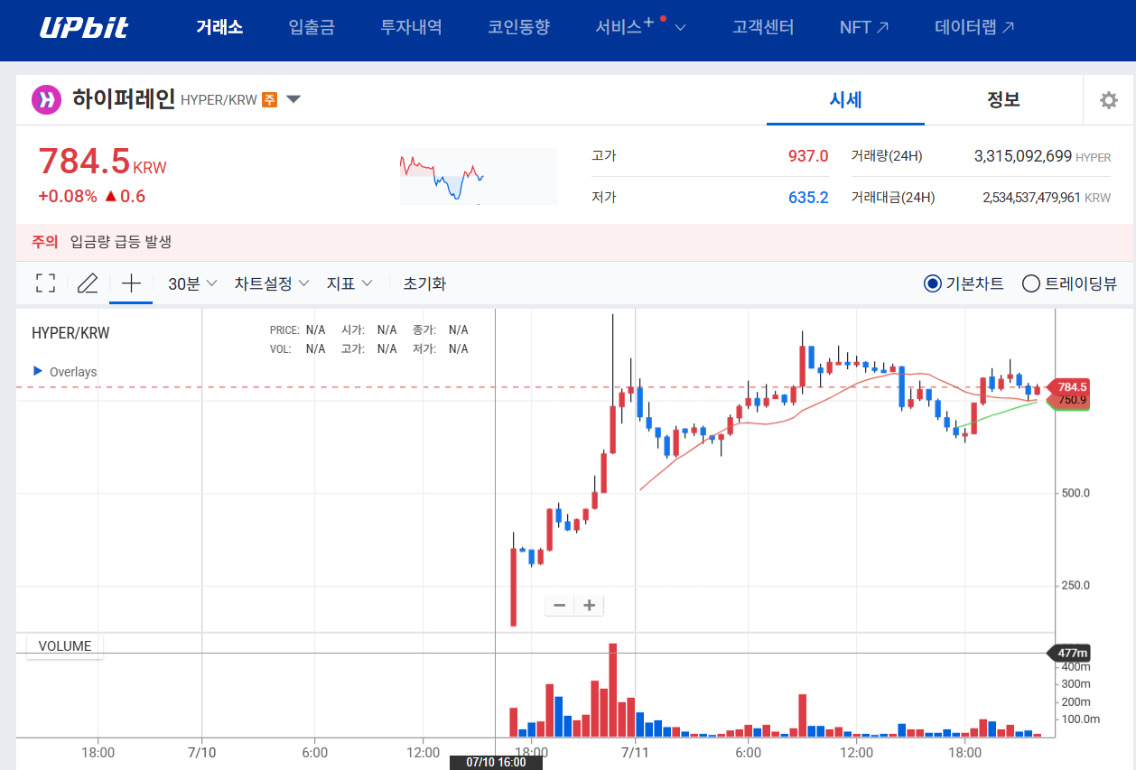Open the 입출금 menu

click(x=311, y=27)
